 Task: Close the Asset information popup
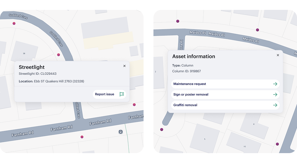click(x=278, y=55)
